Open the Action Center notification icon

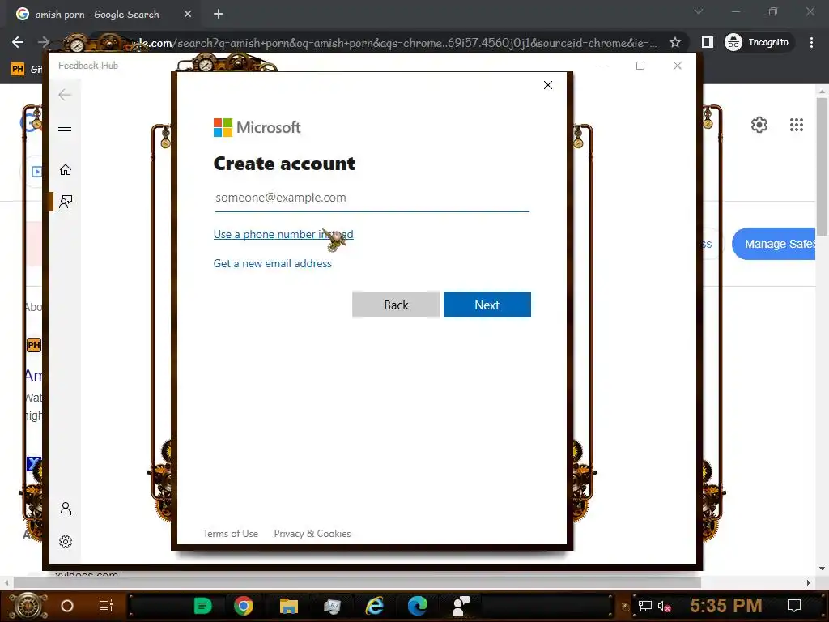pos(794,606)
